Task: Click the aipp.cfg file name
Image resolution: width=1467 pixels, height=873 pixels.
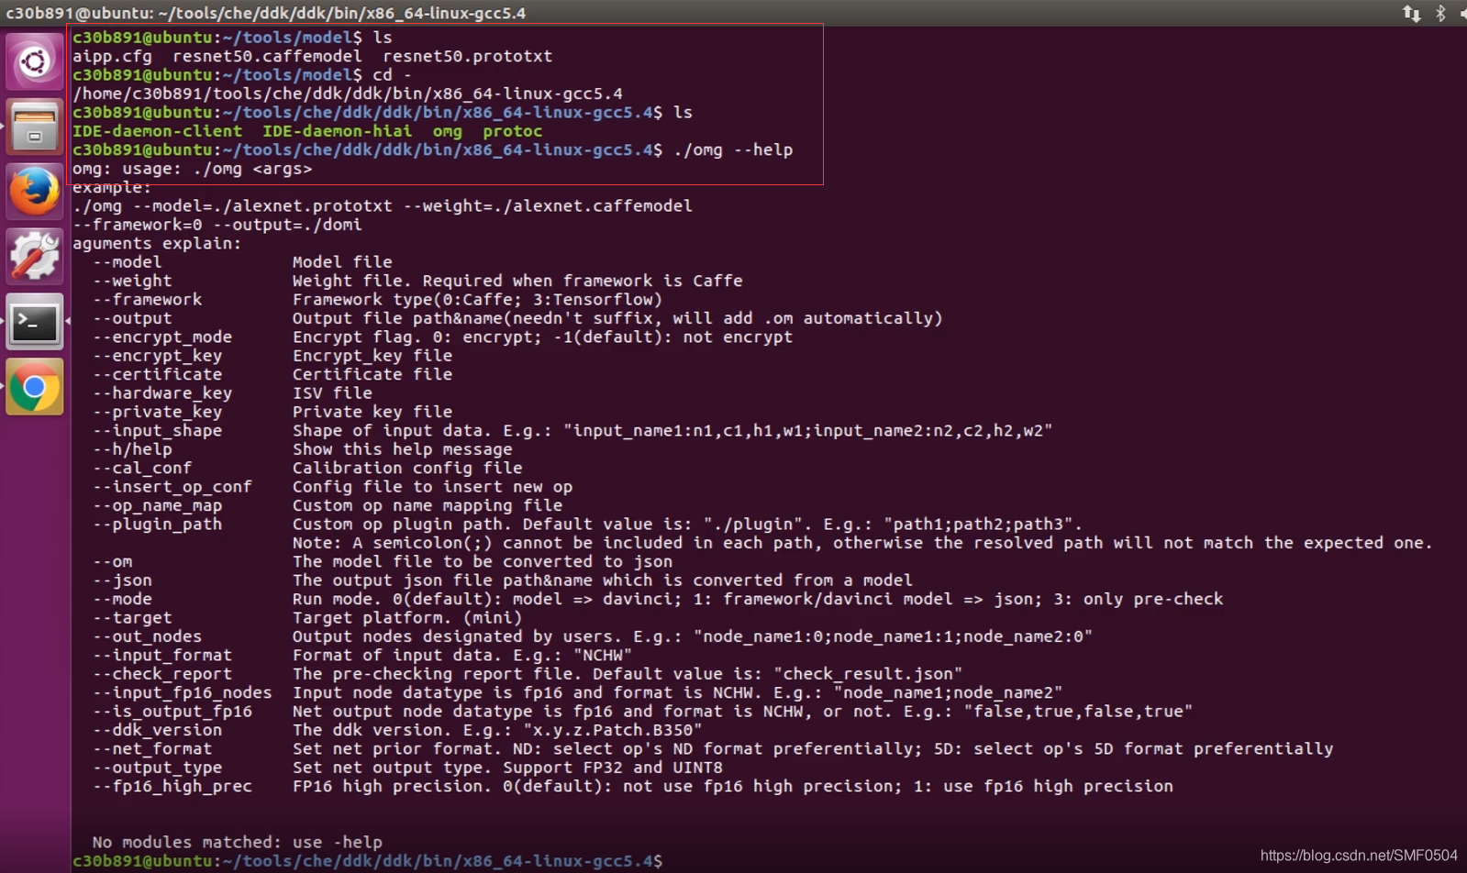Action: 112,56
